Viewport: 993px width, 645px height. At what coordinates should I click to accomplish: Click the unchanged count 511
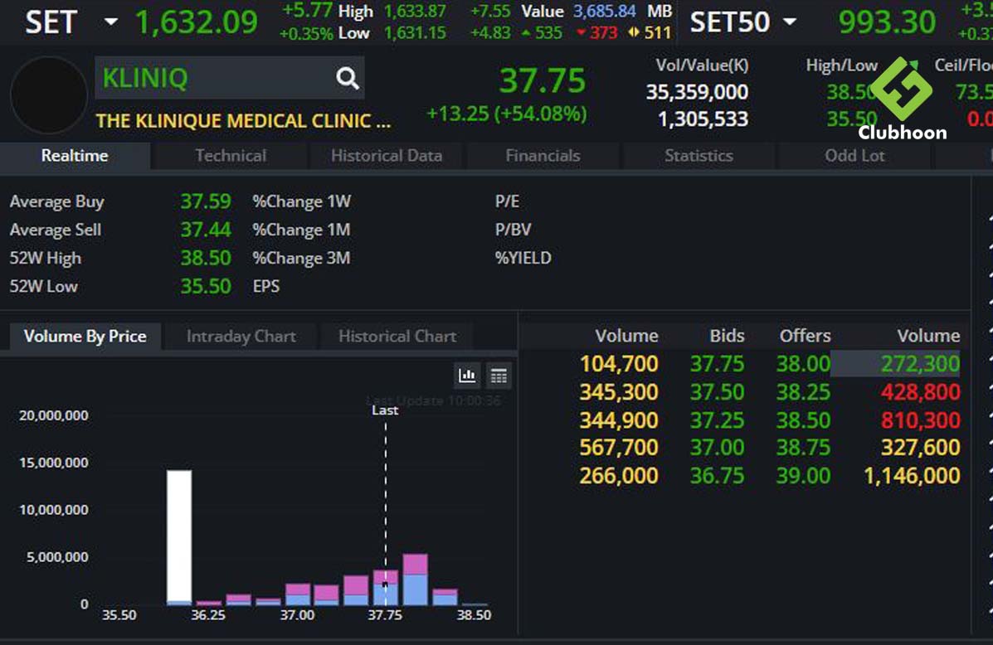(657, 33)
